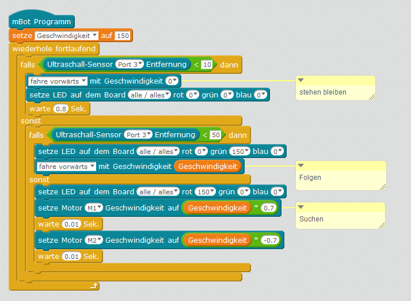
Task: Click the 'mBot Programm' hat block
Action: coord(41,22)
